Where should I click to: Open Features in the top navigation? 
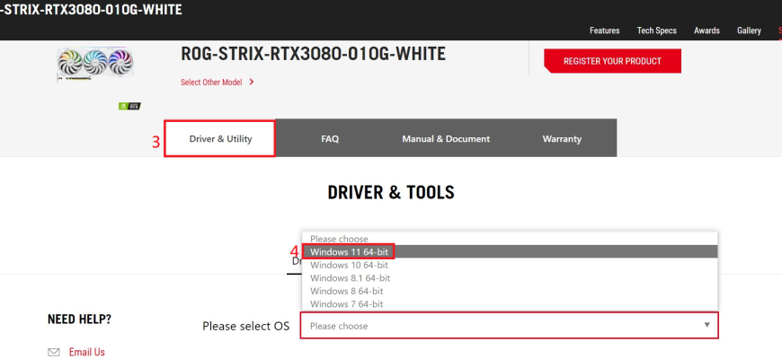coord(604,31)
